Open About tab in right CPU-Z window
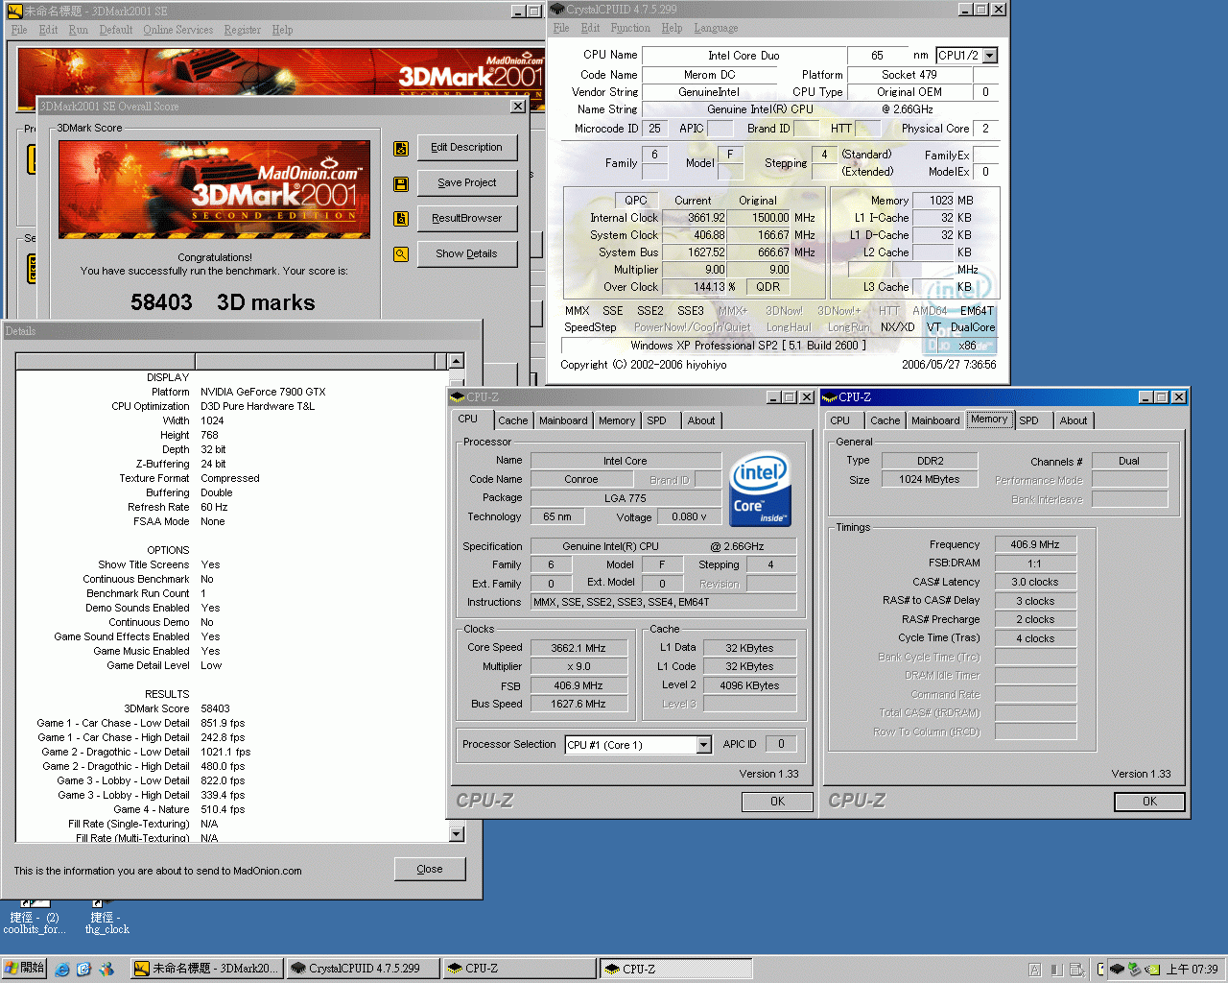The width and height of the screenshot is (1228, 983). (1074, 420)
